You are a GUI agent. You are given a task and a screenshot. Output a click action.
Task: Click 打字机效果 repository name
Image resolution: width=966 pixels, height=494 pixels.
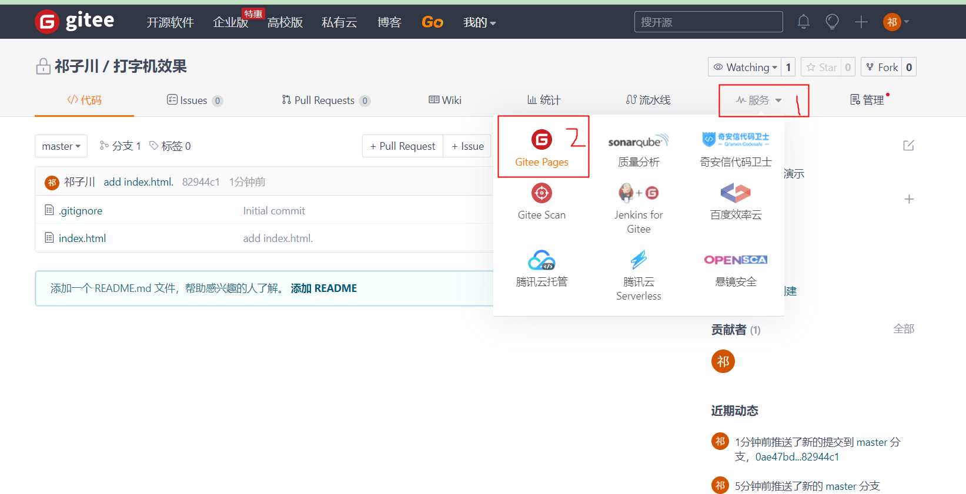(150, 66)
